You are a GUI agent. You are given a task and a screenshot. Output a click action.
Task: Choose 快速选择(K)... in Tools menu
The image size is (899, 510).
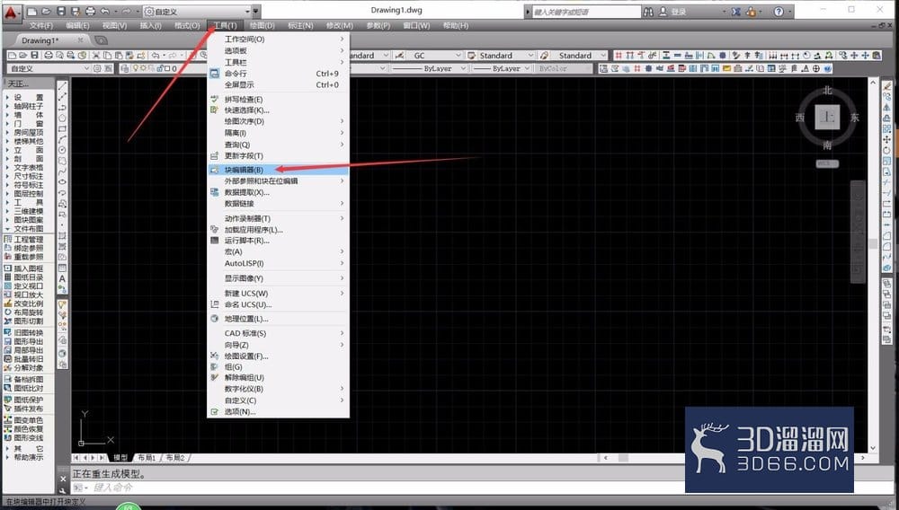click(278, 110)
